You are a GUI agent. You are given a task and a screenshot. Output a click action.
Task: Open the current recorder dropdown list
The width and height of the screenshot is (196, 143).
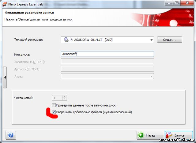click(x=151, y=40)
